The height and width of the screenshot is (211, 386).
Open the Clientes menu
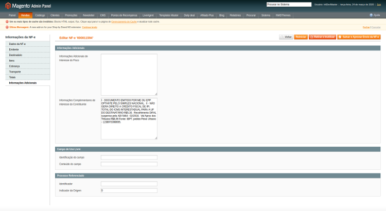tap(55, 15)
